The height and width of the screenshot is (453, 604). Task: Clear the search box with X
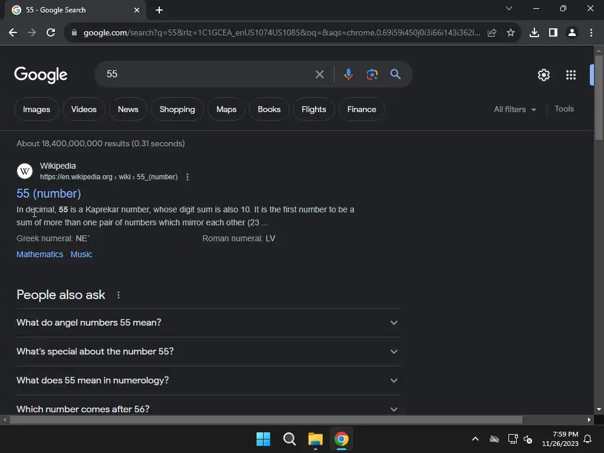tap(319, 74)
